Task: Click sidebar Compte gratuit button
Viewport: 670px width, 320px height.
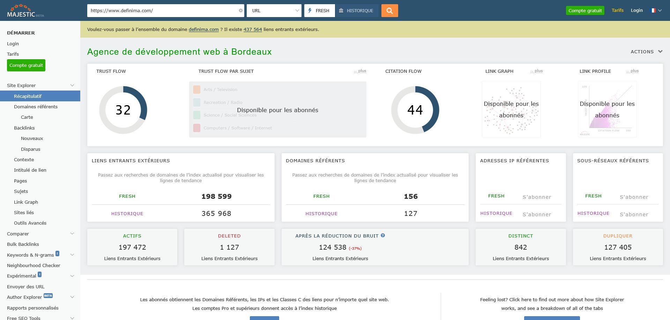Action: (26, 65)
